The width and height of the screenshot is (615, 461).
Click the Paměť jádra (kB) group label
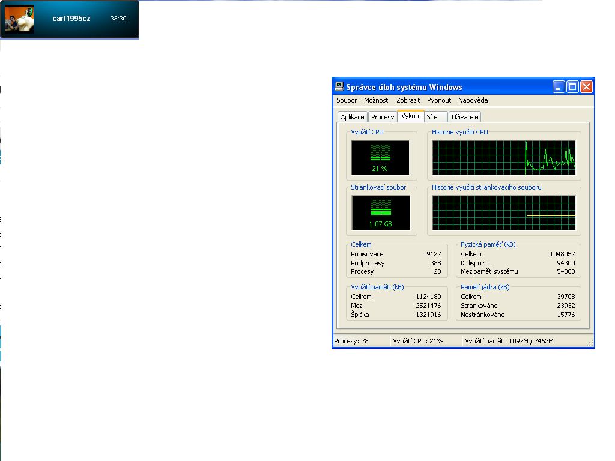pos(485,287)
